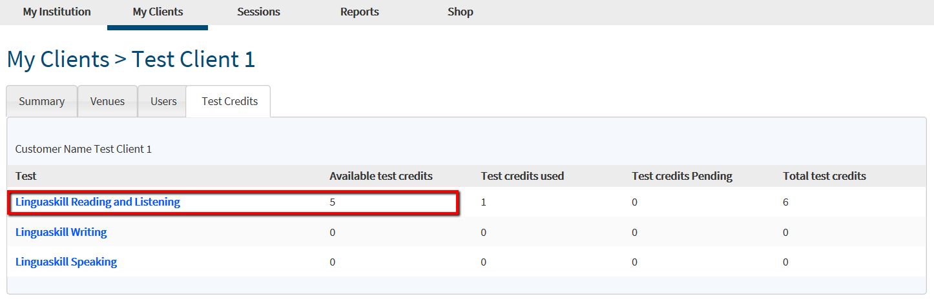This screenshot has width=934, height=301.
Task: Click credits used value 1 for Reading and Listening
Action: pos(484,202)
